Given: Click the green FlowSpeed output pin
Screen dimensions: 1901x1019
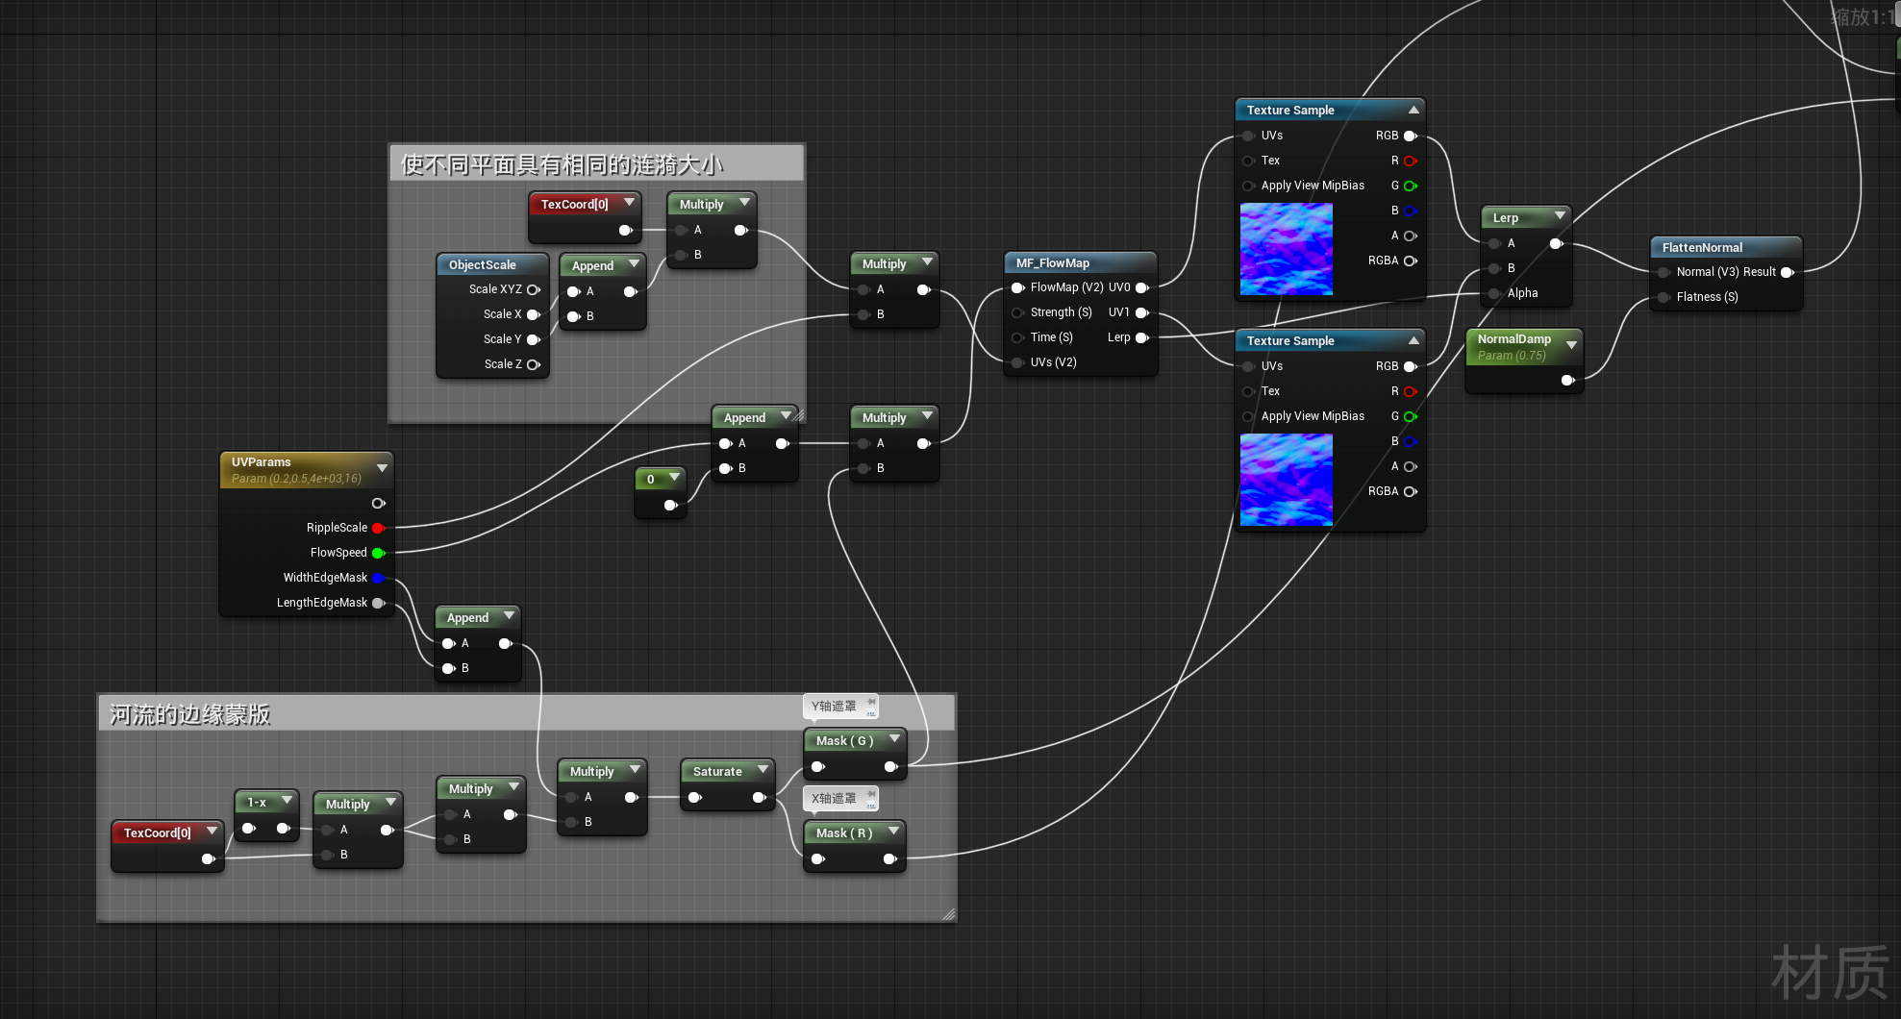Looking at the screenshot, I should [x=378, y=553].
